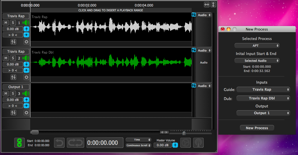
Task: Click the horizontal fit arrows icon at top right
Action: pyautogui.click(x=207, y=5)
